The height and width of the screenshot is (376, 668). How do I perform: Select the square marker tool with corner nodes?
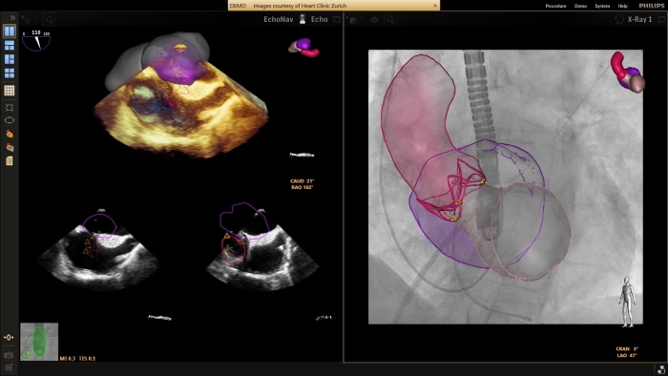[x=10, y=107]
